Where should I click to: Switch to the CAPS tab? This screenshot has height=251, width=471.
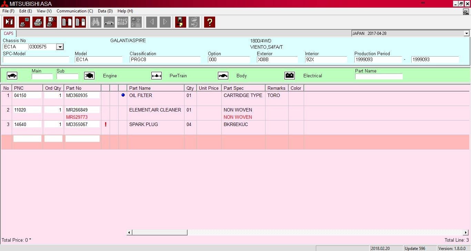point(9,33)
